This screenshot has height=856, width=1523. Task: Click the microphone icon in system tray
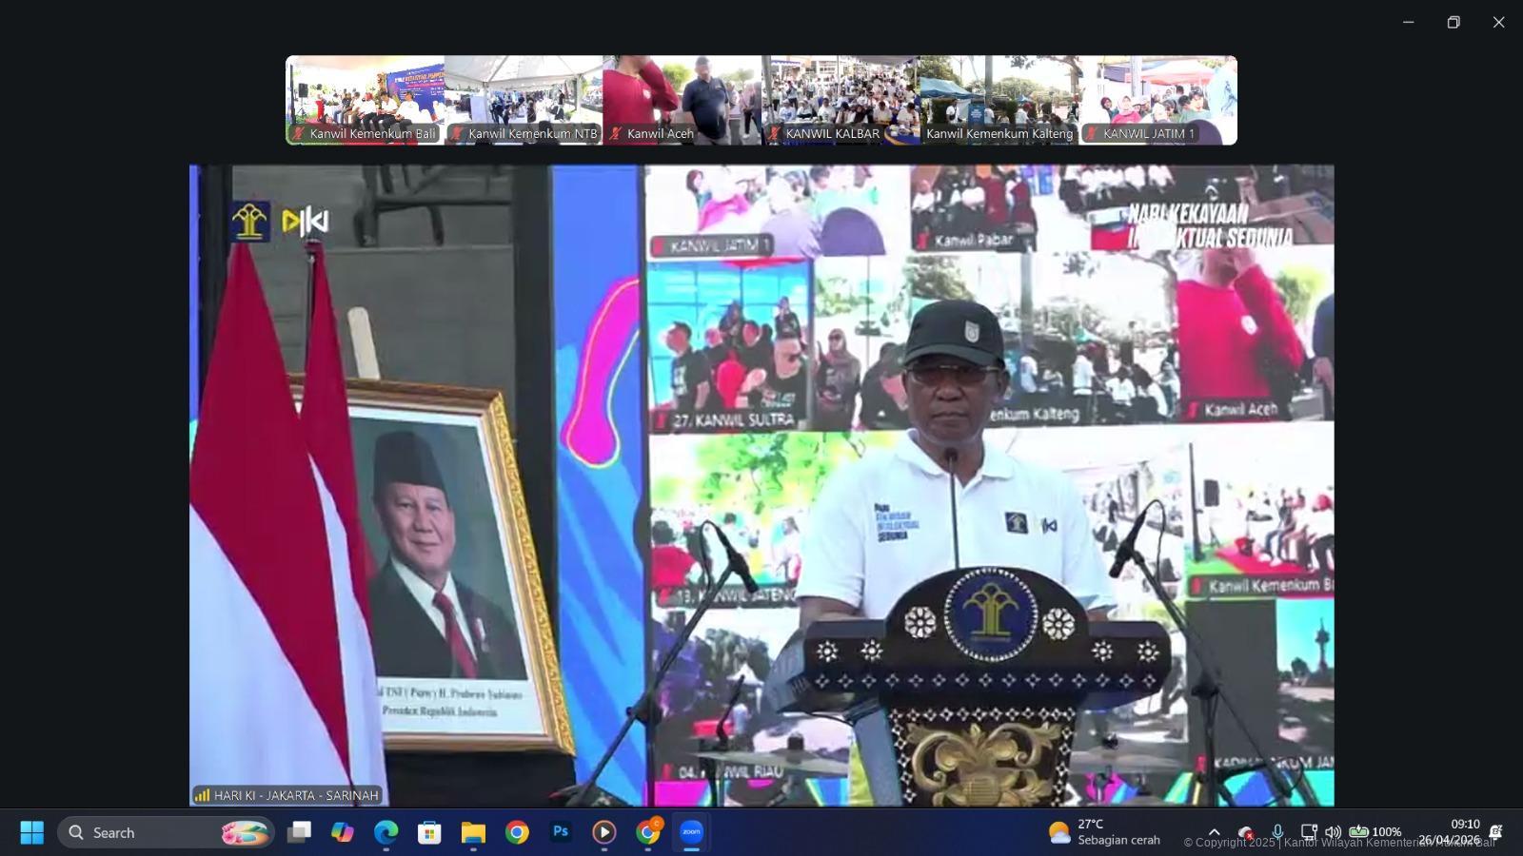coord(1277,832)
